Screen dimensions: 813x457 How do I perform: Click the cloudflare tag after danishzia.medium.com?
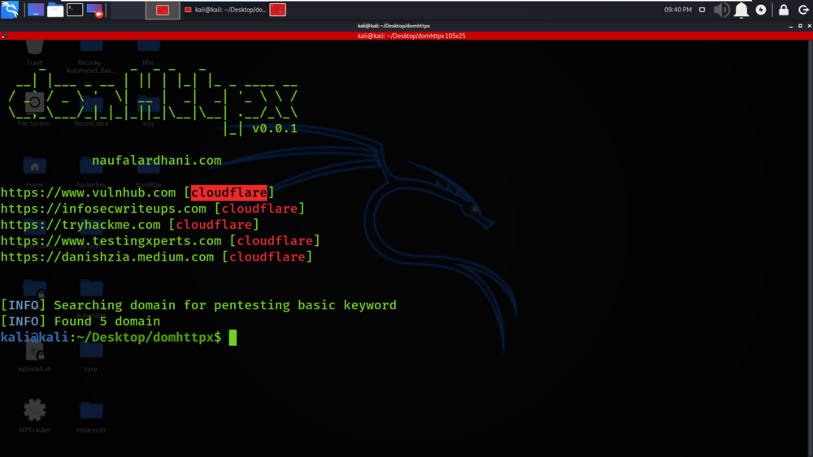tap(267, 257)
